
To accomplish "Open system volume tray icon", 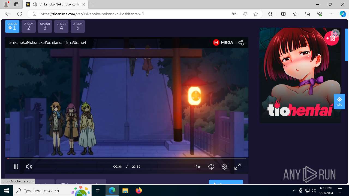I will pos(314,191).
